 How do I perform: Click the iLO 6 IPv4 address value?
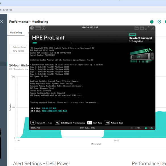pyautogui.click(x=49, y=108)
